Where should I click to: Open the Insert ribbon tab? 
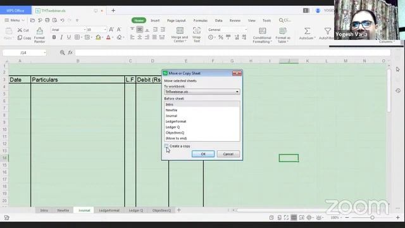click(155, 20)
